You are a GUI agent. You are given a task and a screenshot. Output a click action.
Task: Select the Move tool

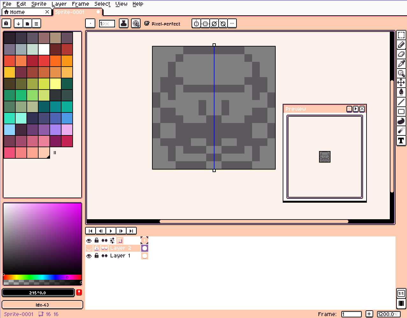[401, 83]
